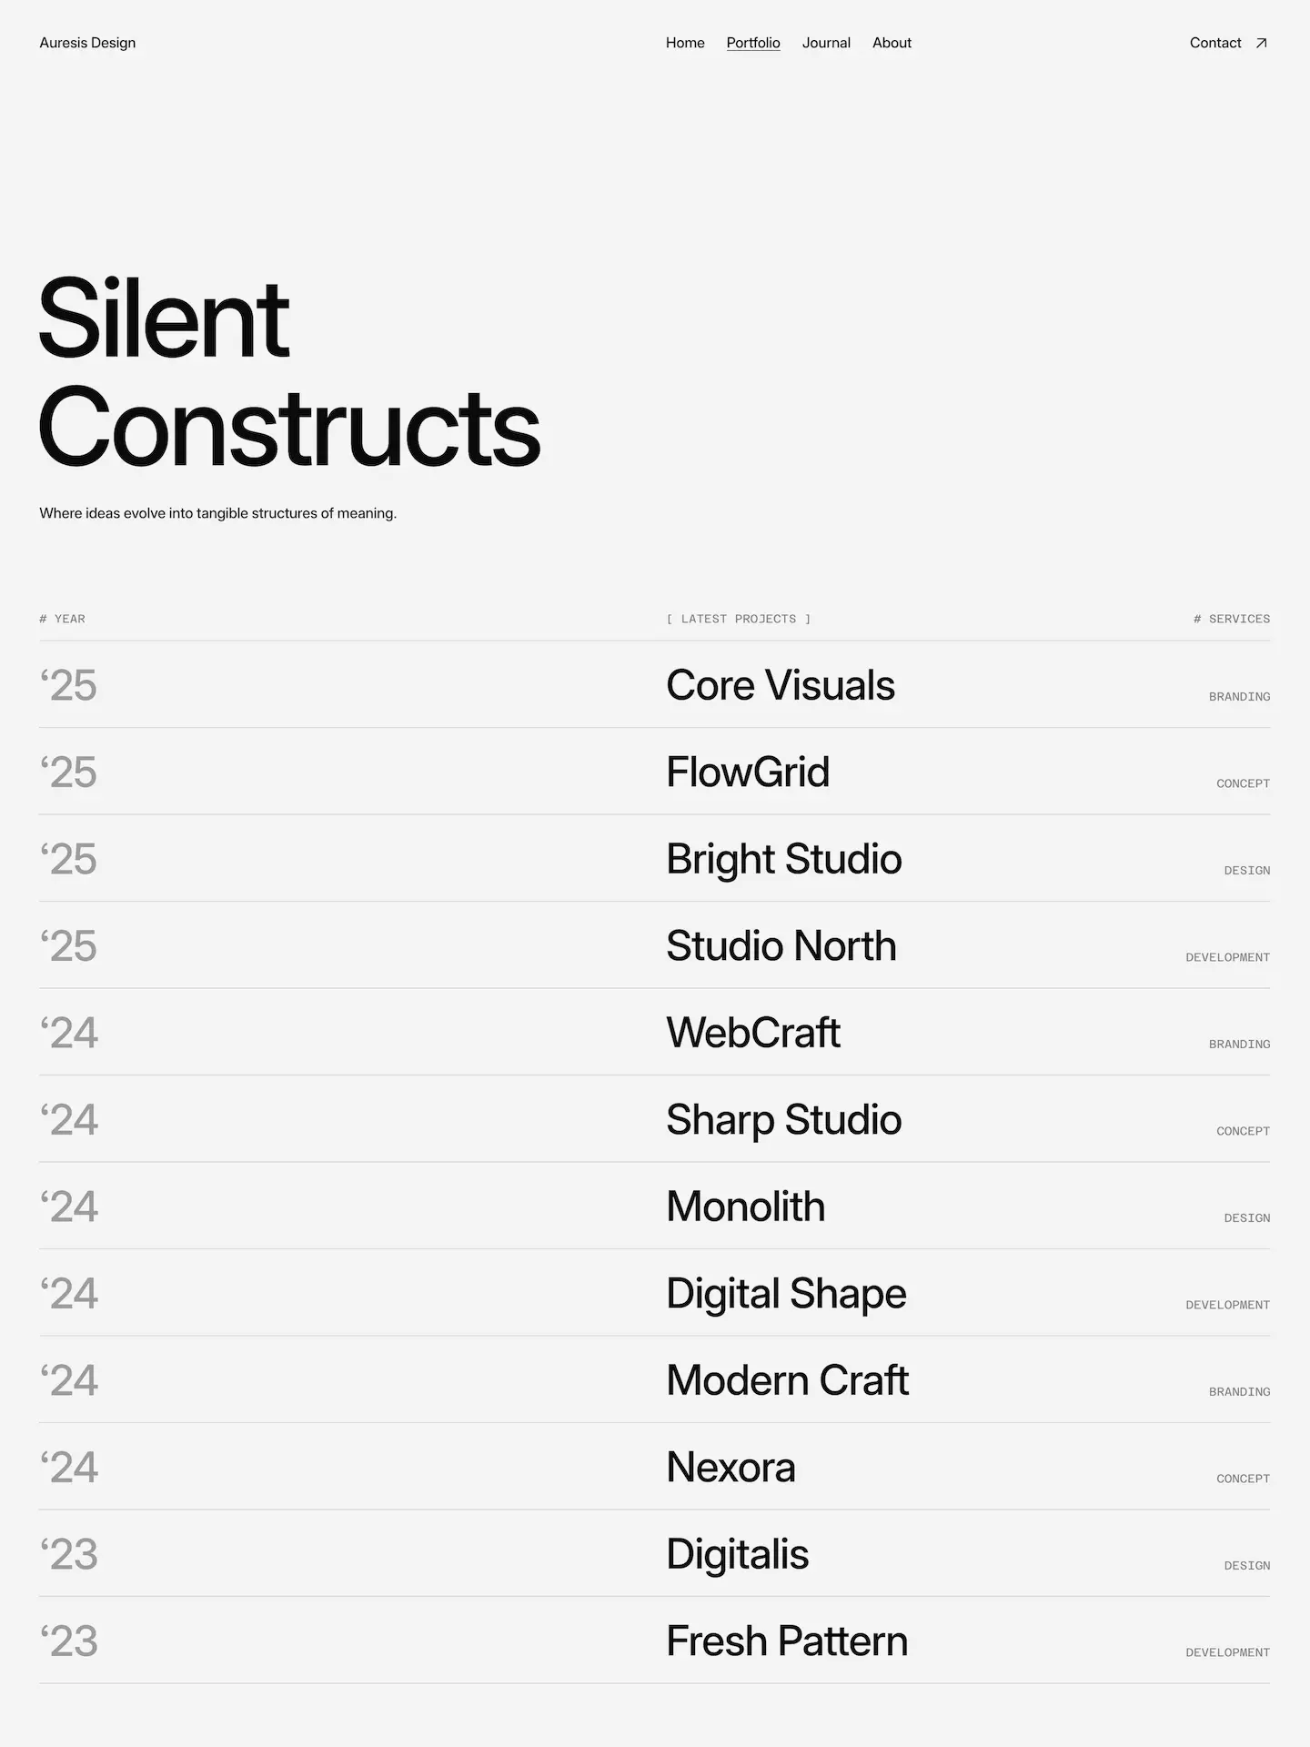1310x1747 pixels.
Task: View the Bright Studio project
Action: coord(784,859)
